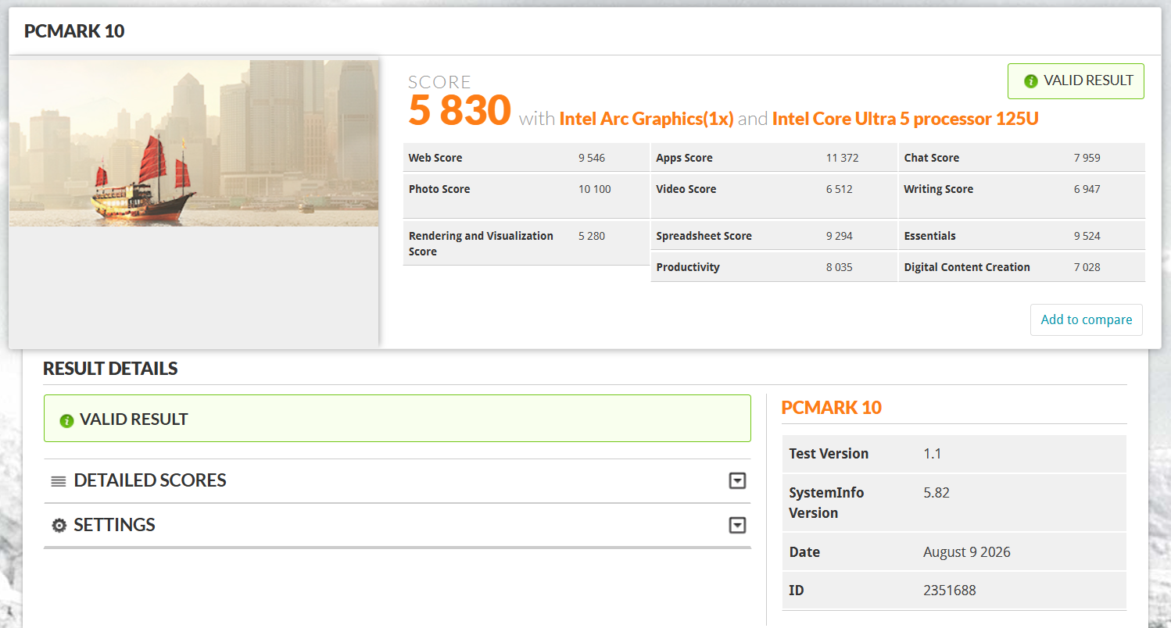Image resolution: width=1171 pixels, height=628 pixels.
Task: Select the overall score 5 830
Action: coord(460,110)
